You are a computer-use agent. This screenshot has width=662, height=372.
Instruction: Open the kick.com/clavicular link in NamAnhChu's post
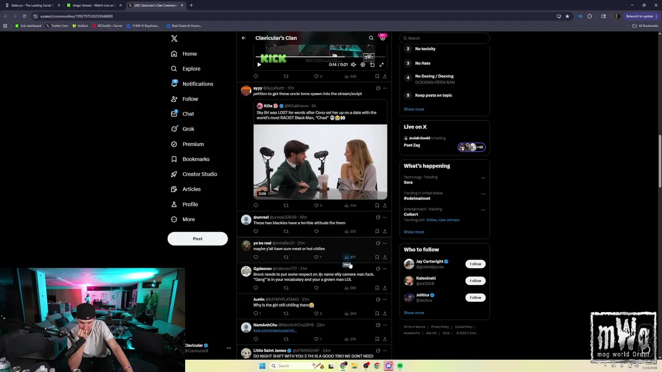275,331
